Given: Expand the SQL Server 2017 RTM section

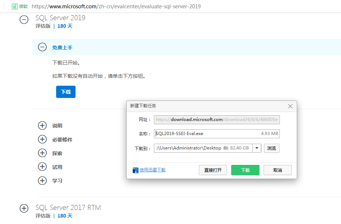Looking at the screenshot, I should pos(24,208).
